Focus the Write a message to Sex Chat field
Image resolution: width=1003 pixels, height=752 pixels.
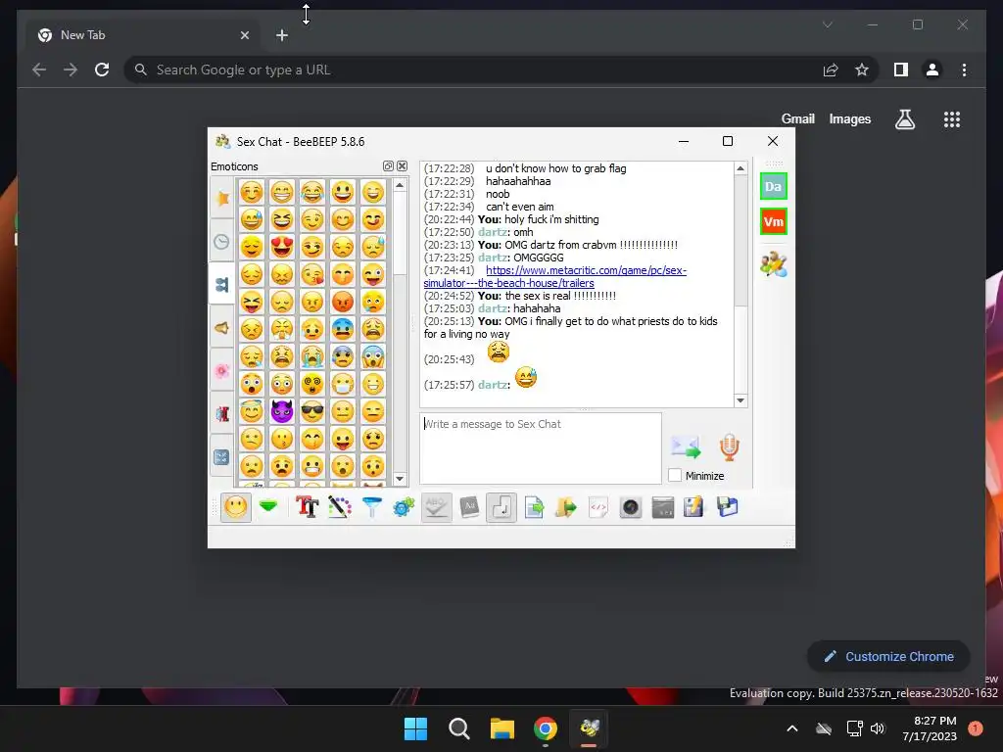[541, 448]
